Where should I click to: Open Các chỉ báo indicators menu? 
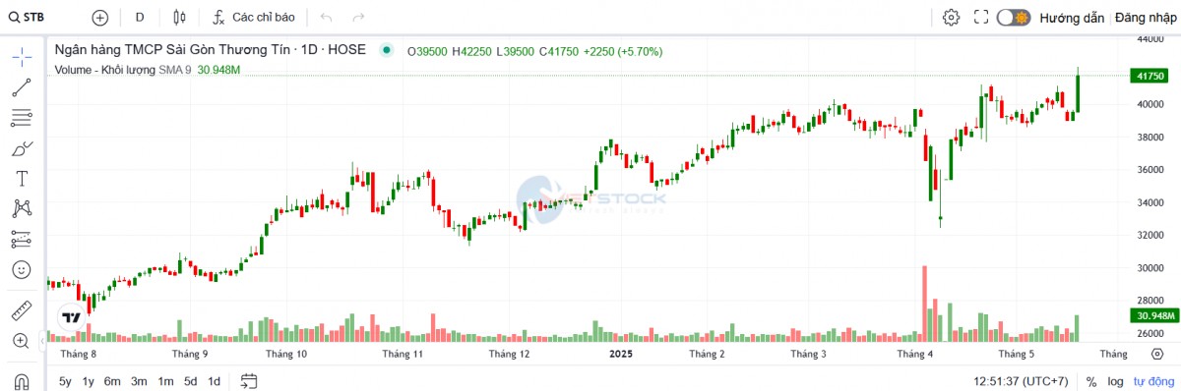pyautogui.click(x=253, y=17)
